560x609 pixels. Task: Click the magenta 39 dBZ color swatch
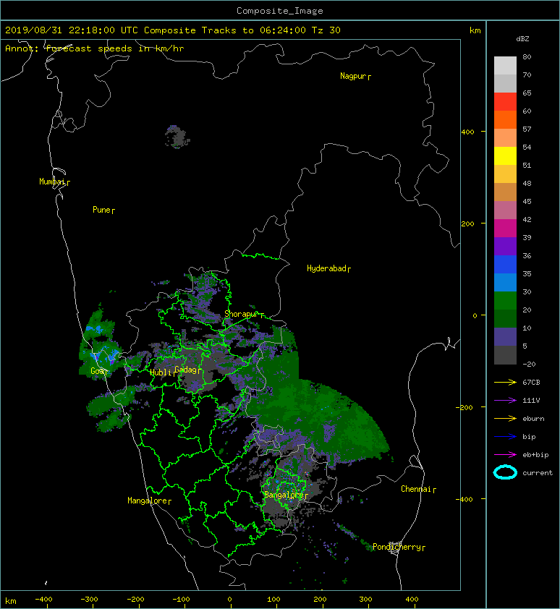[x=505, y=229]
